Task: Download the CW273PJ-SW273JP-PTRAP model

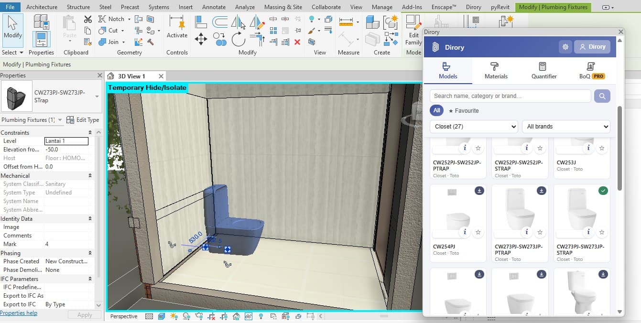Action: tap(541, 191)
